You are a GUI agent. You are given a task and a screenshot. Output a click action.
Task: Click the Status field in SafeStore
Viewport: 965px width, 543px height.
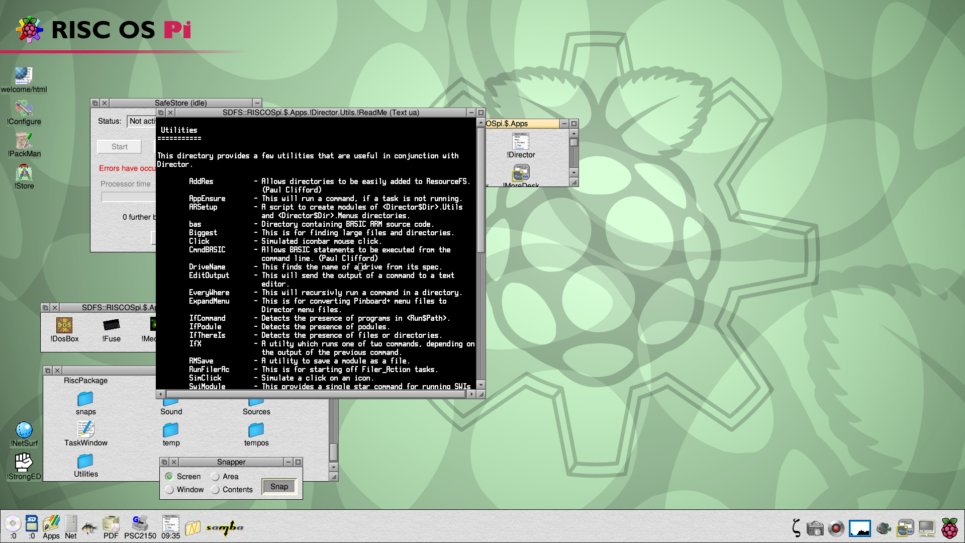[x=141, y=121]
